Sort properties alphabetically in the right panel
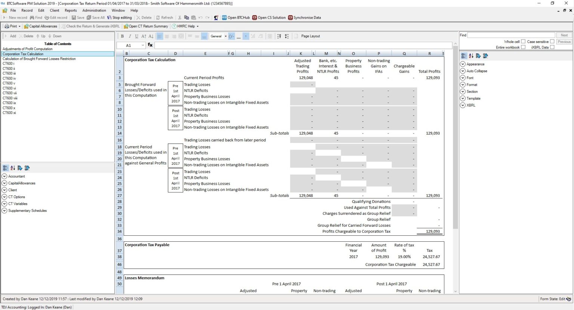The image size is (574, 310). (471, 56)
